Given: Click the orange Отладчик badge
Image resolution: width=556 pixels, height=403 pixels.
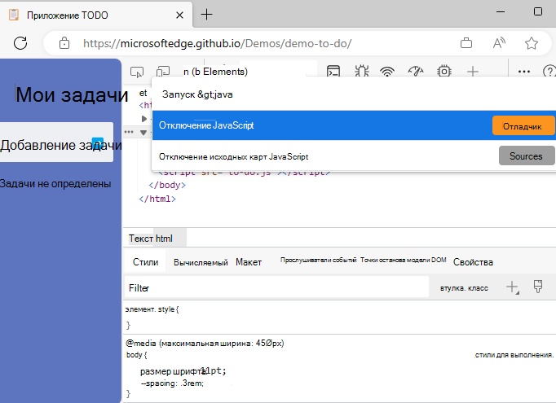Looking at the screenshot, I should [523, 126].
